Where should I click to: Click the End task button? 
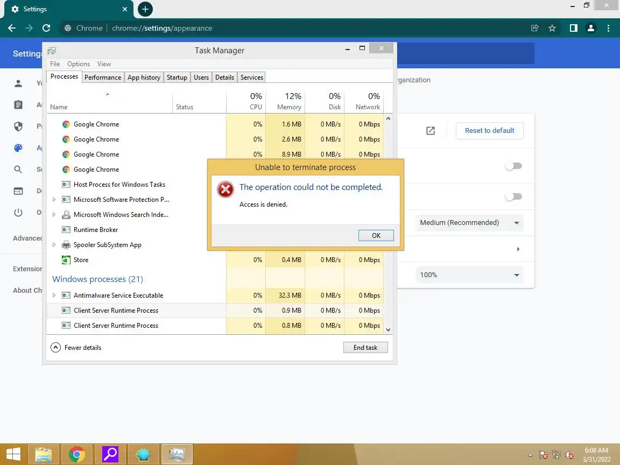pos(365,348)
